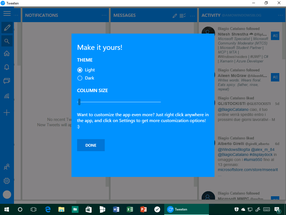Viewport: 286px width, 215px height.
Task: Click the @BiagioCatalano mention in GLISTOCKISTI tweet
Action: (x=233, y=109)
